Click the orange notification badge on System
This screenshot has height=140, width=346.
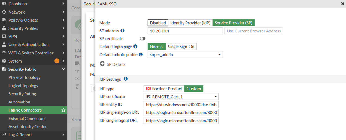click(x=57, y=61)
